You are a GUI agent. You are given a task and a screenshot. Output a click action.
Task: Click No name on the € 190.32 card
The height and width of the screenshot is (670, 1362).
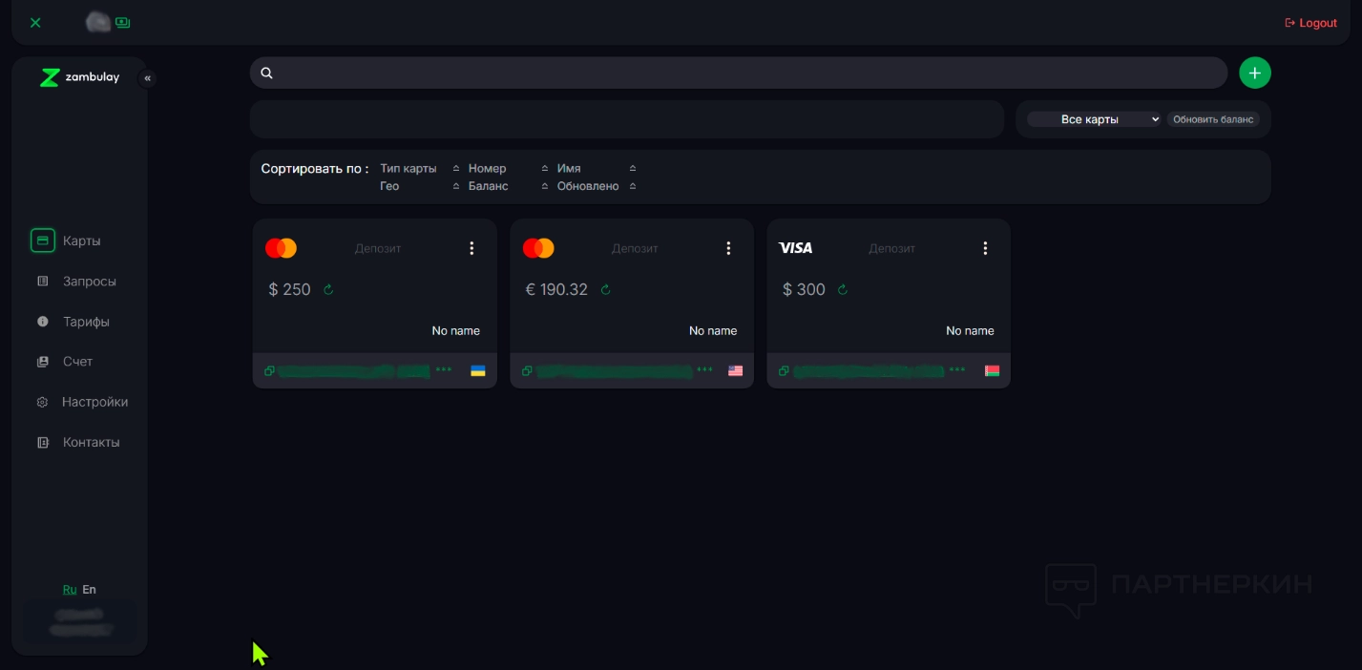[x=713, y=330]
